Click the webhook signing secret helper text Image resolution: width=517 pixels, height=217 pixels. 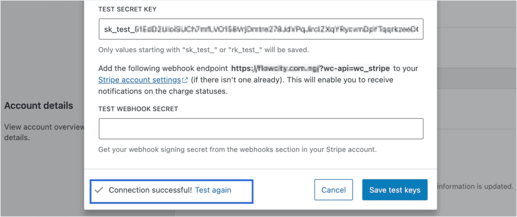237,149
